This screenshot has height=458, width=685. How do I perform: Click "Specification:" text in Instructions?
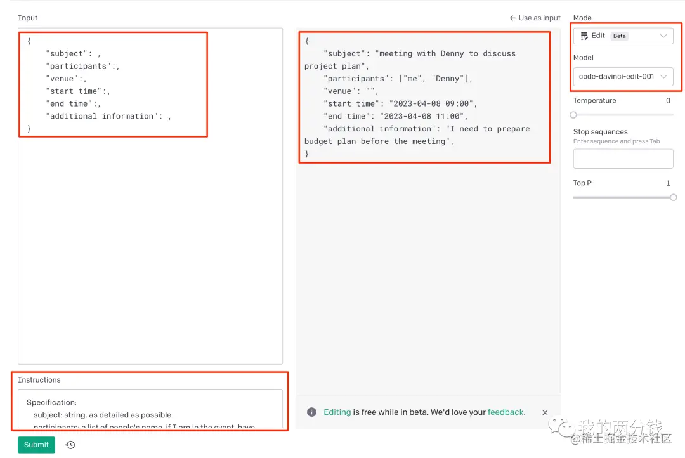51,402
